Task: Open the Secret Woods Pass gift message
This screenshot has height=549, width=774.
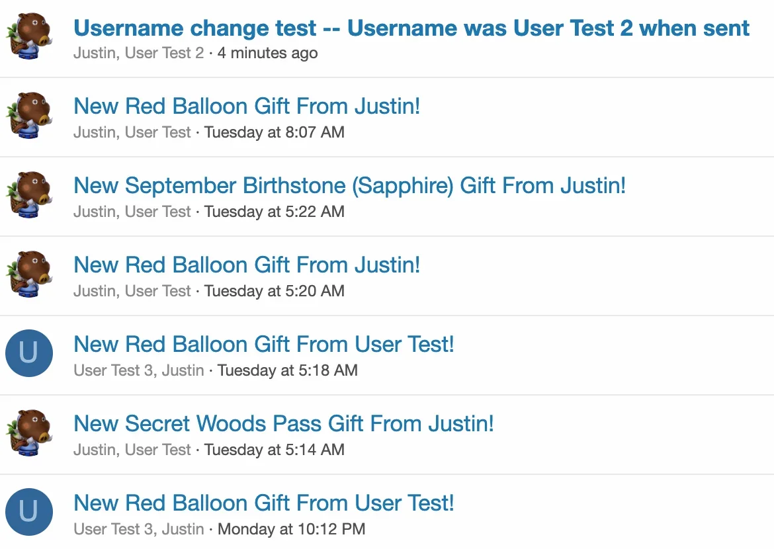Action: coord(283,423)
